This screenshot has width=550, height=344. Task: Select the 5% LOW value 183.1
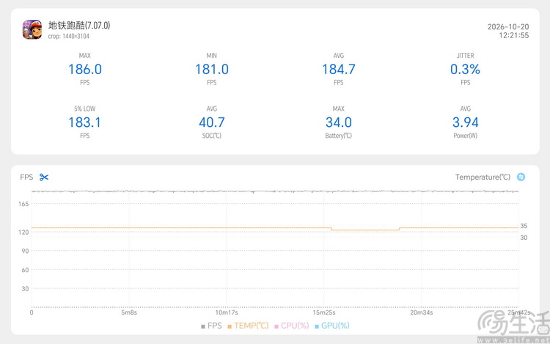point(84,122)
